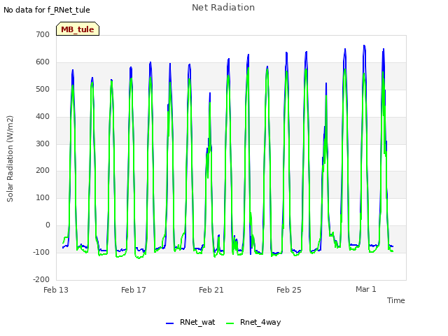Click the 'No data for f_RNet_tule' message

[47, 10]
